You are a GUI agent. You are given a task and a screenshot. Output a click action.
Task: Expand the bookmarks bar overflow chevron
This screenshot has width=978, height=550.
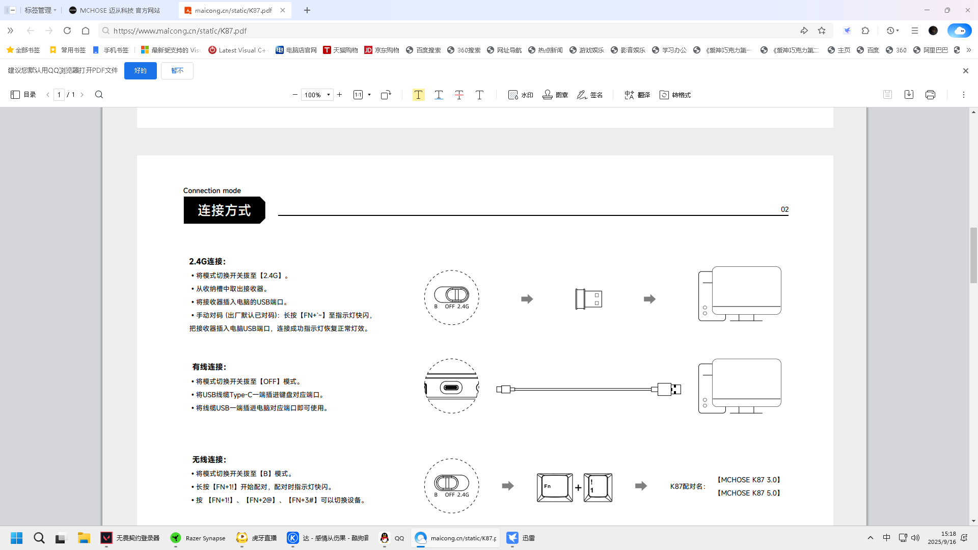[x=968, y=50]
